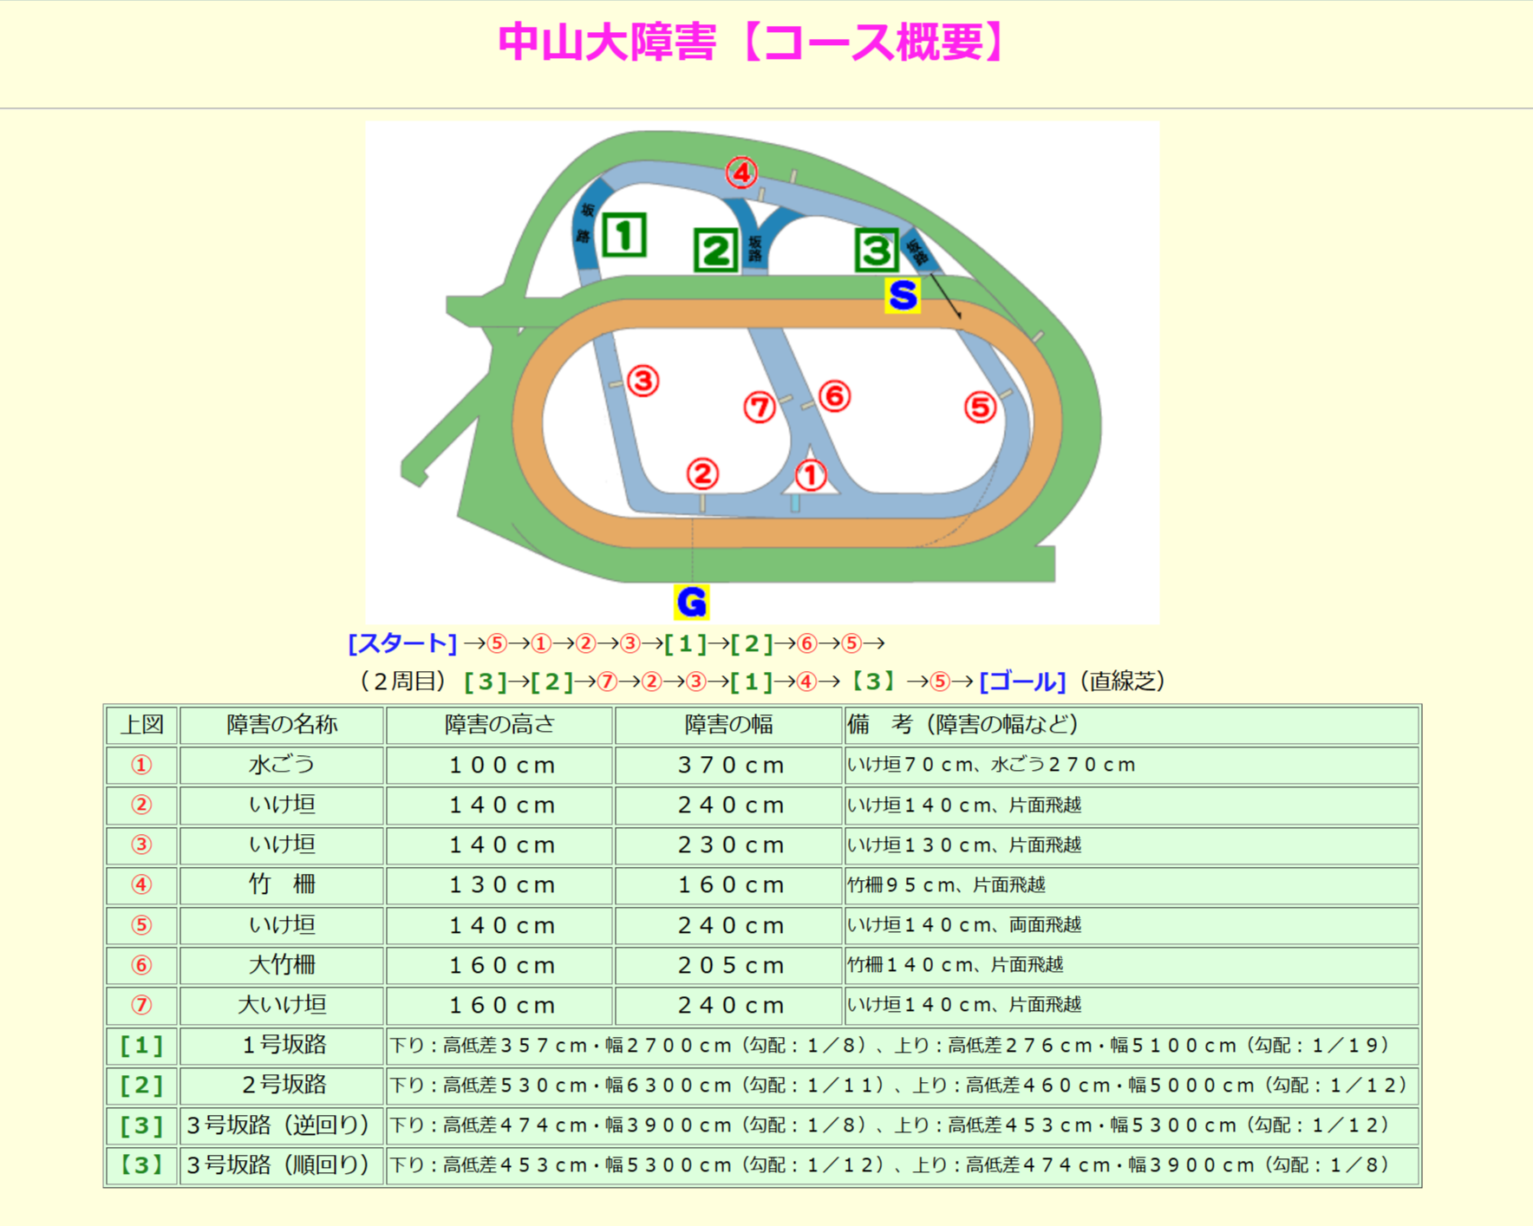1533x1226 pixels.
Task: Click the green [1] cell in the table's first column
Action: coord(141,1045)
